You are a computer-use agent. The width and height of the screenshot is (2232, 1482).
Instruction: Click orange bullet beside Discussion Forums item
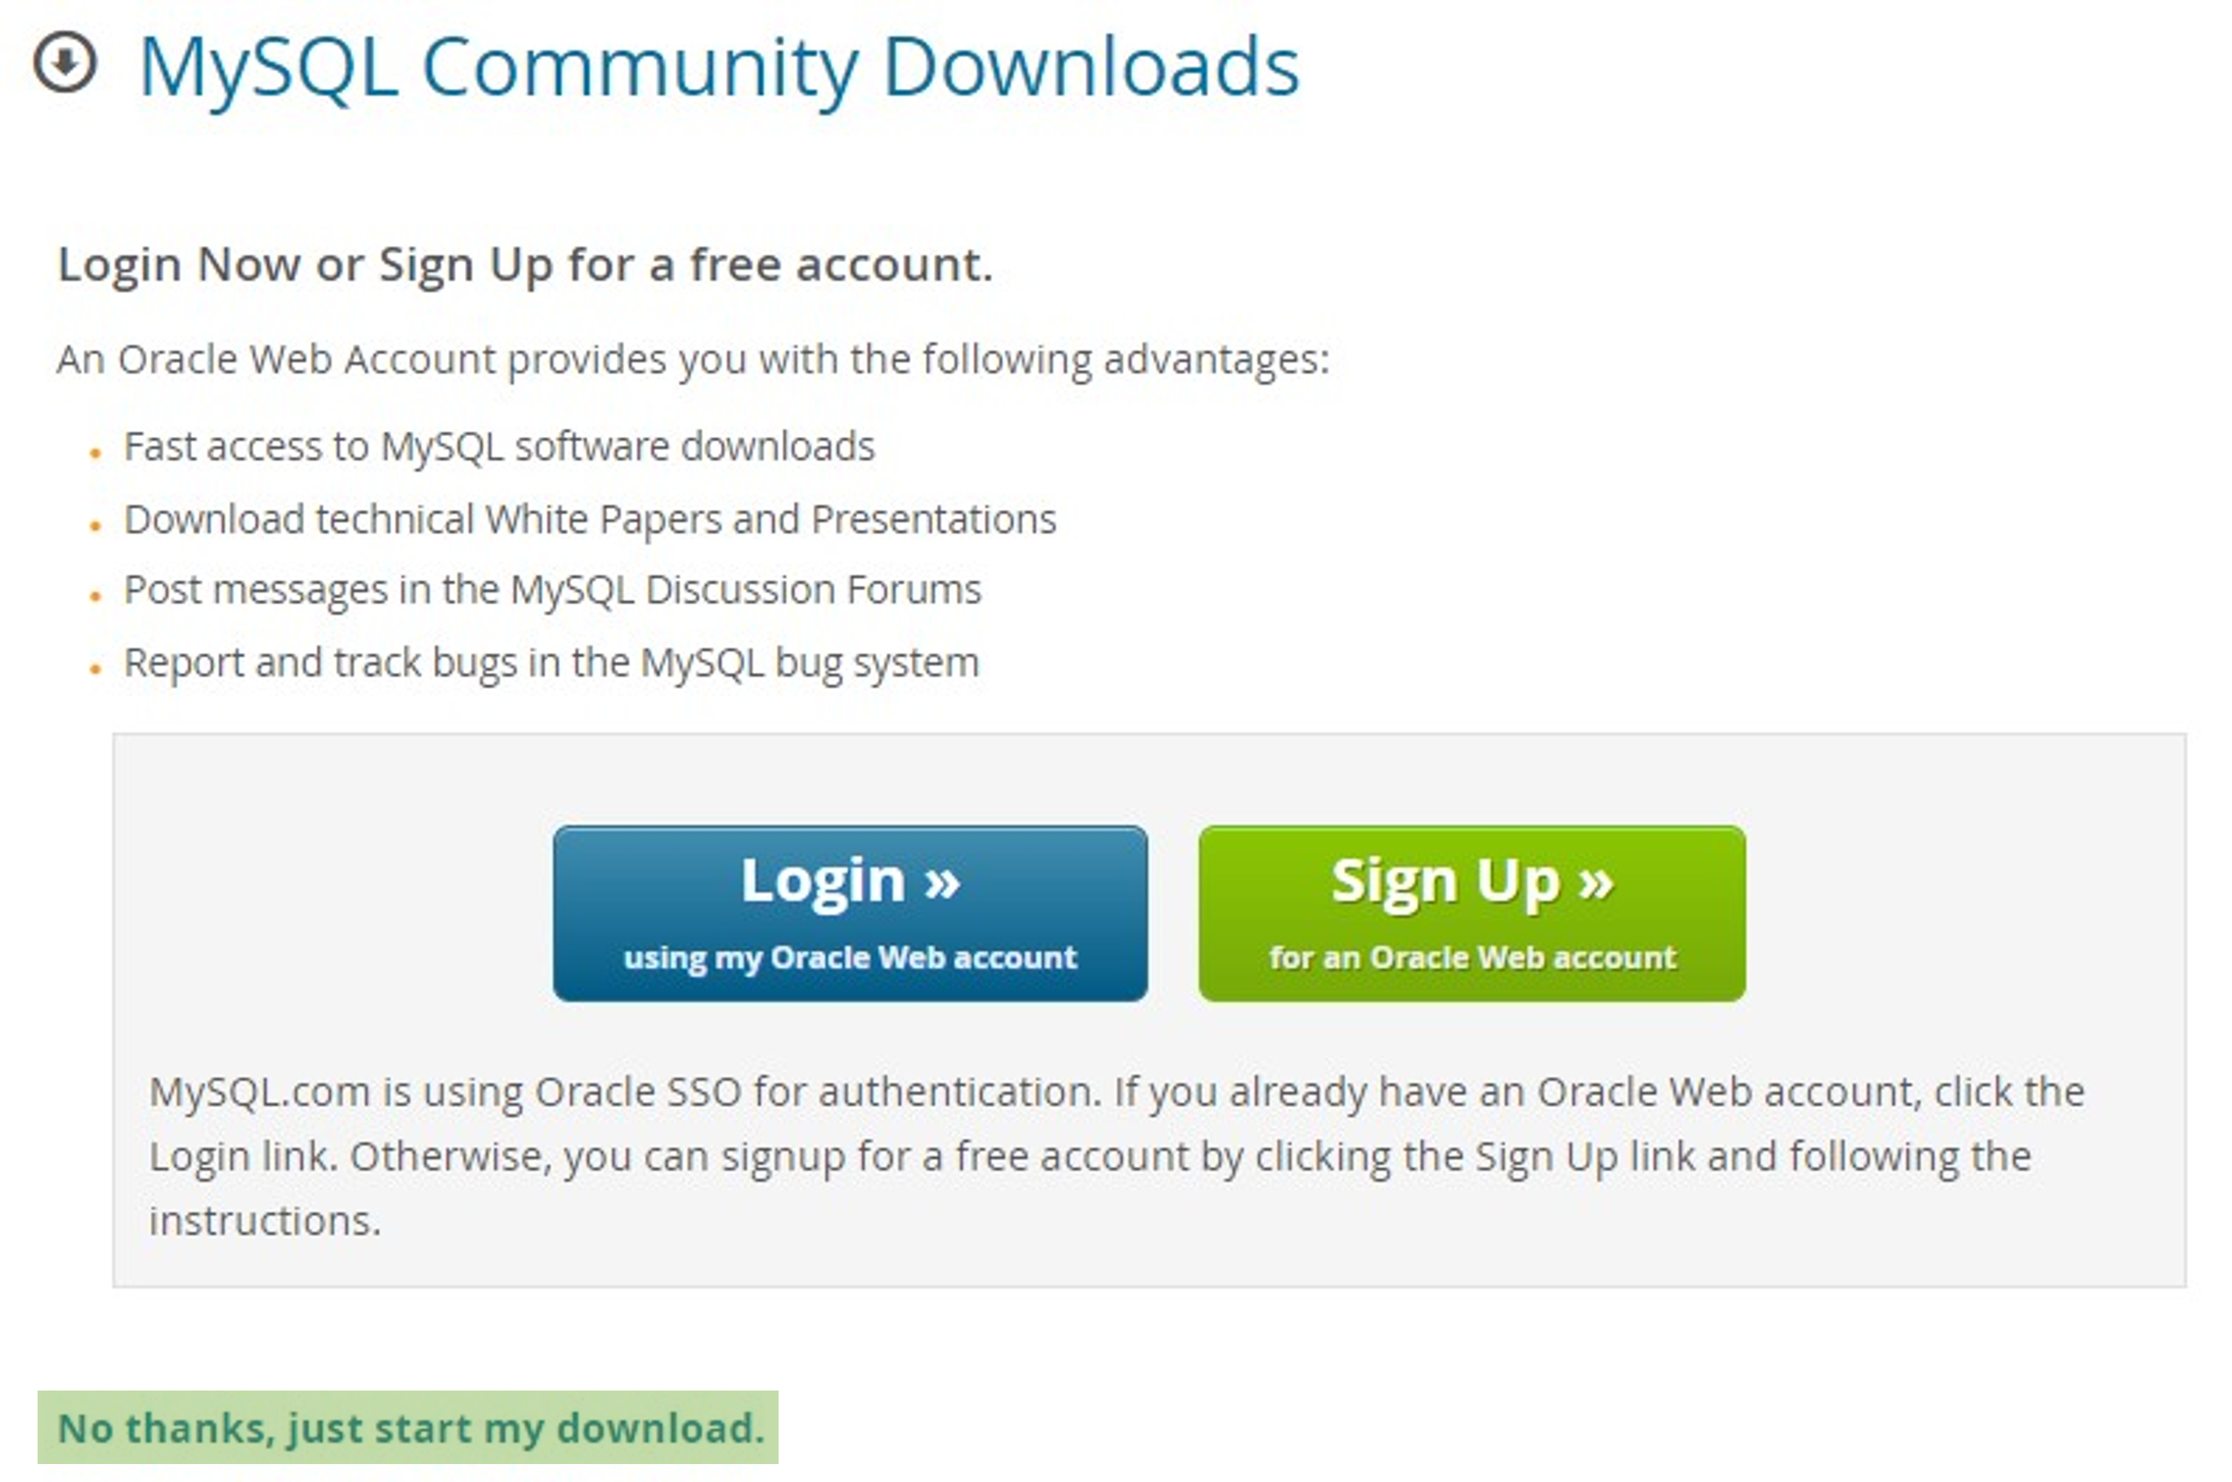pos(95,598)
